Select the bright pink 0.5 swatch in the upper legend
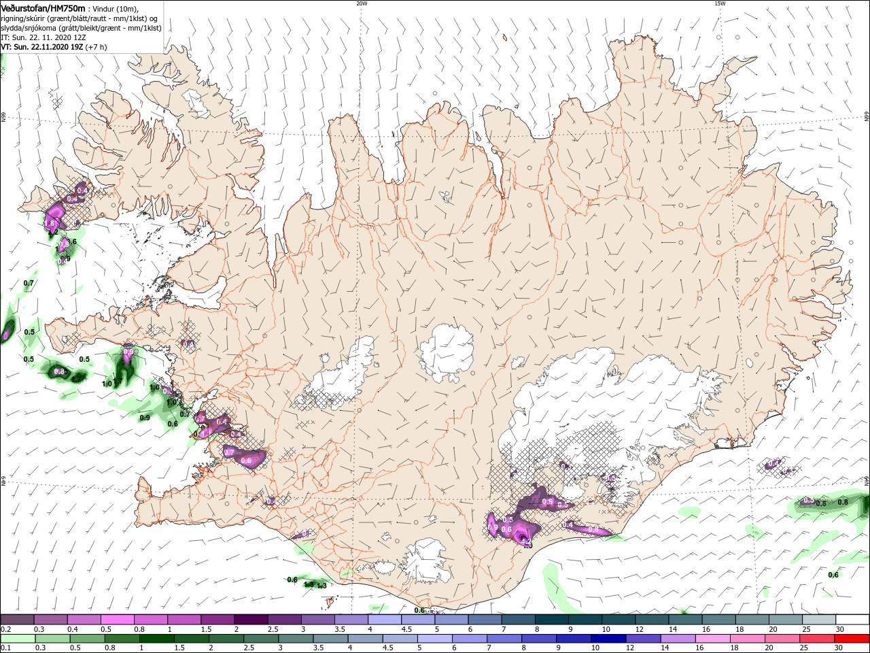Screen dimensions: 870x653 tap(117, 620)
